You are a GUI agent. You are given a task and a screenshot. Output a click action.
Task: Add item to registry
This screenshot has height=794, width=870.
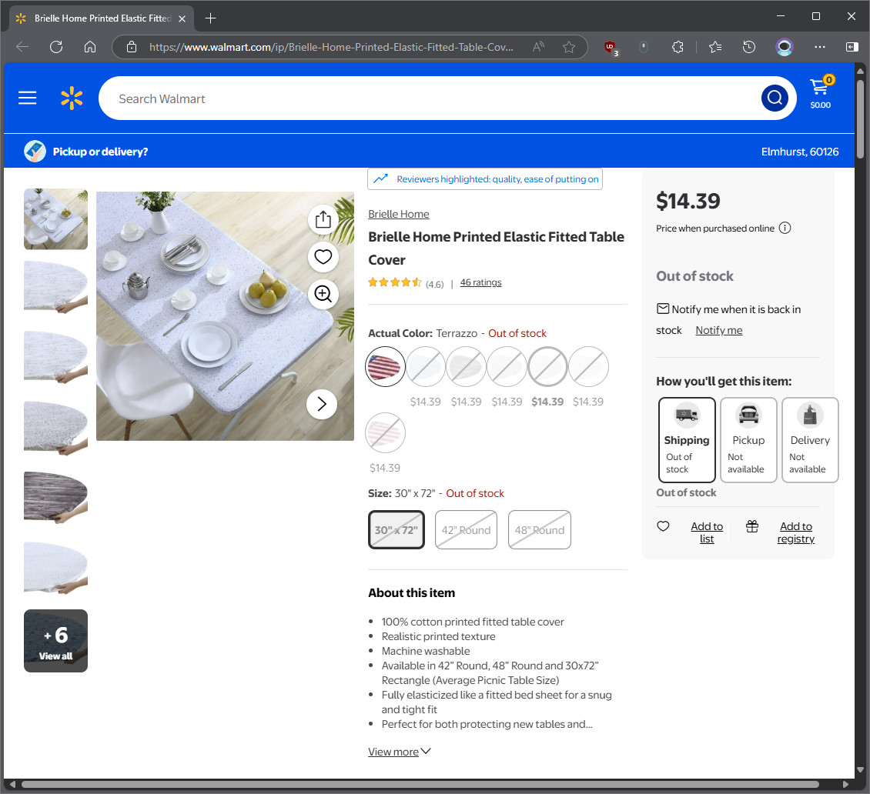point(795,532)
